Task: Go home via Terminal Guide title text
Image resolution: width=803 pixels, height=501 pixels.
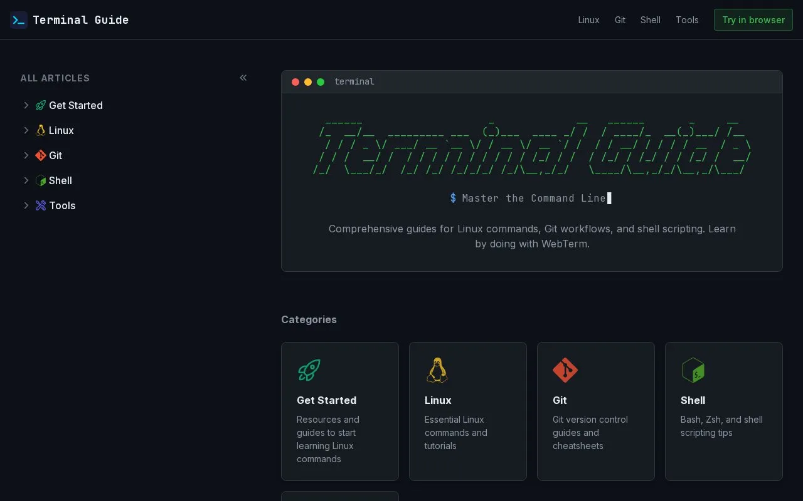Action: click(80, 20)
